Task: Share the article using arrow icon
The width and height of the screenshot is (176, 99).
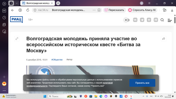Action: (163, 39)
